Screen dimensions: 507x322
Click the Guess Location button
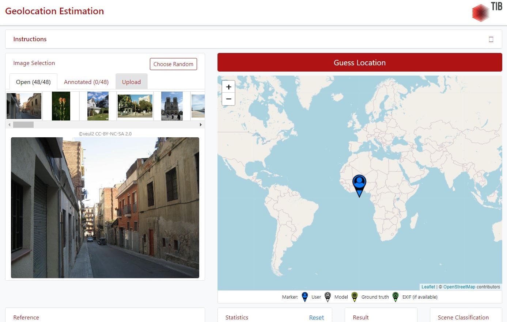pyautogui.click(x=360, y=62)
